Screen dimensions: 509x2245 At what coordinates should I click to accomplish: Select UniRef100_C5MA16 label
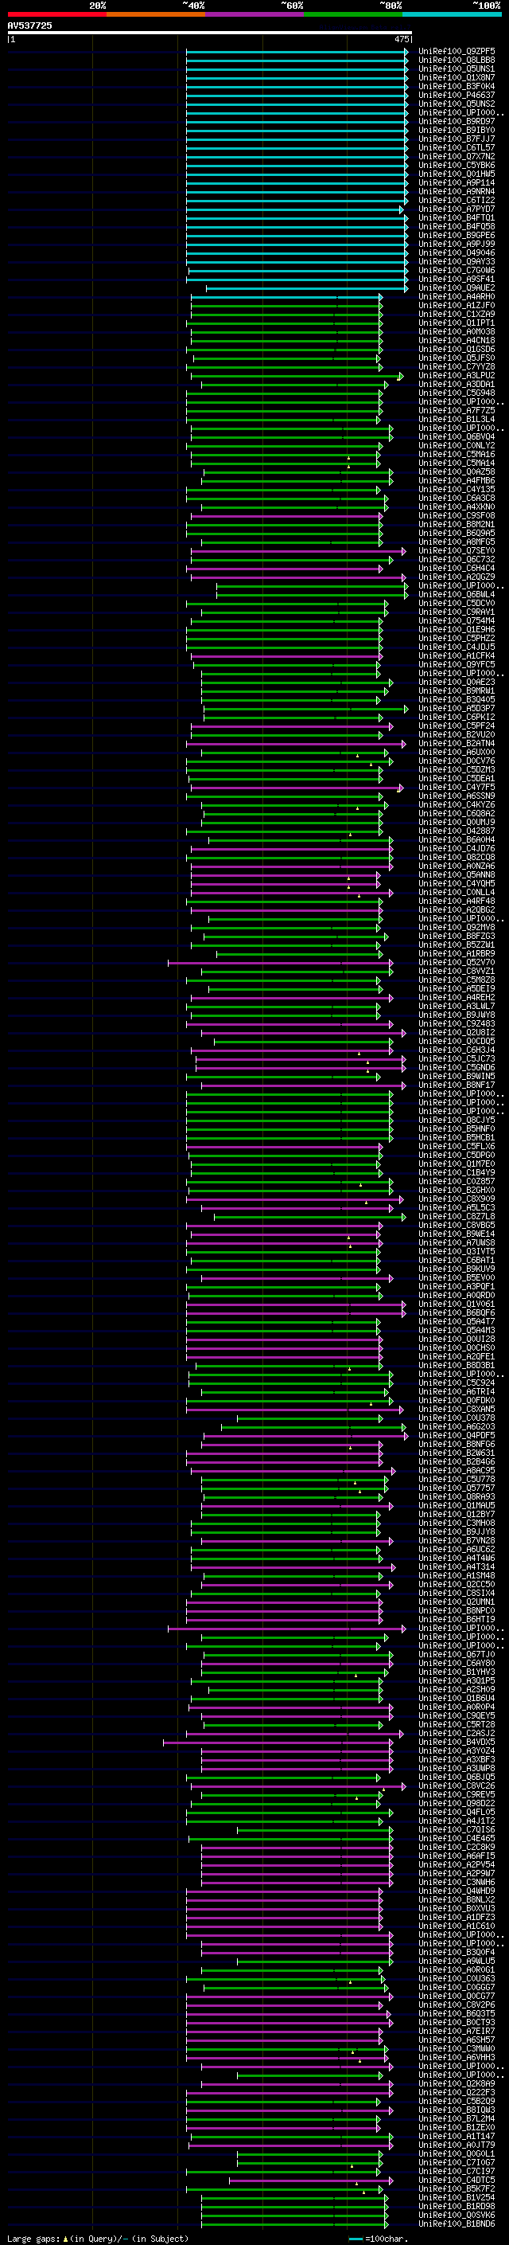457,454
